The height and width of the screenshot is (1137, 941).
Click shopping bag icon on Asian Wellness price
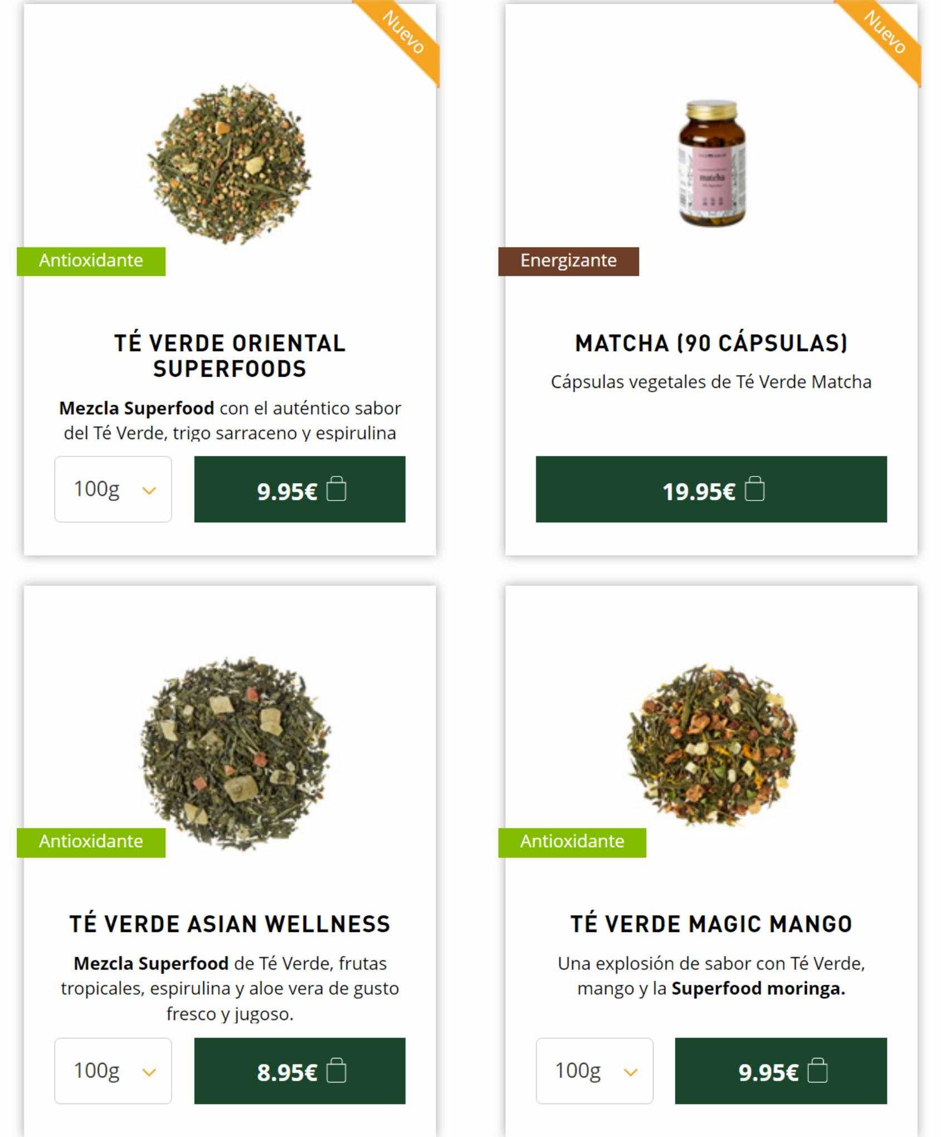[x=336, y=1070]
